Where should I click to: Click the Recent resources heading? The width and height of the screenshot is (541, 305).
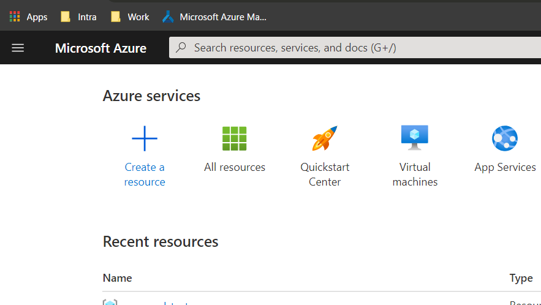click(x=161, y=241)
